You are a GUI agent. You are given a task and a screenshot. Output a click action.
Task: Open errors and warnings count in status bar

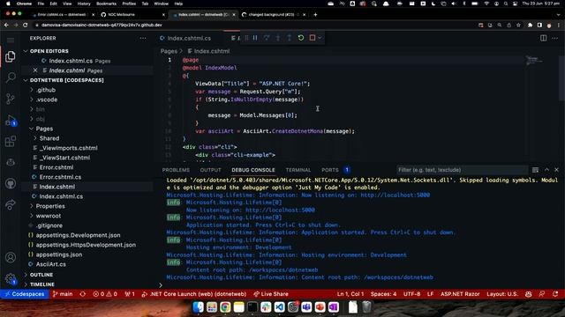point(105,294)
